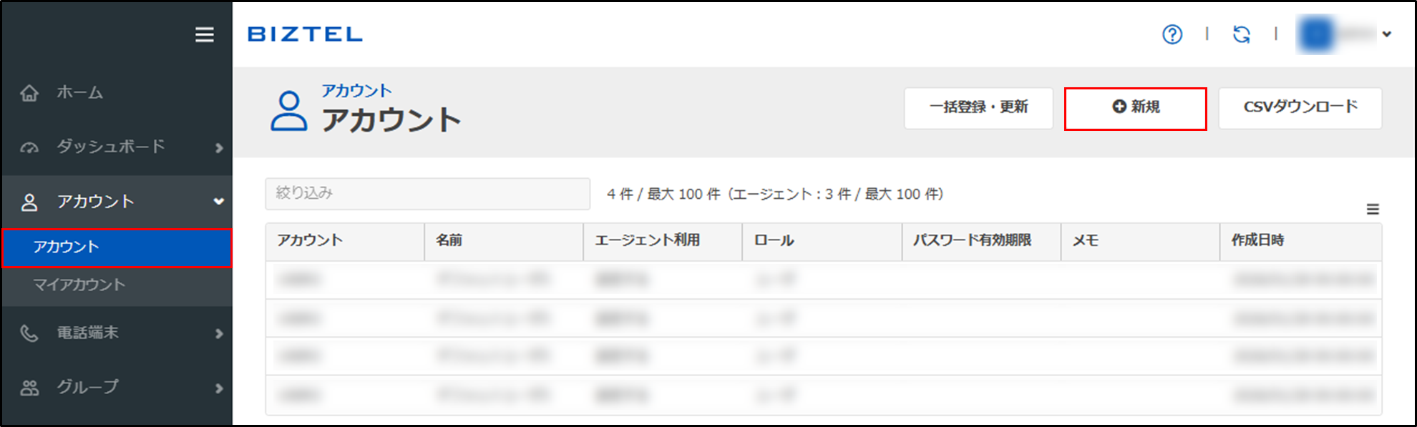
Task: Expand the ダッシュボード submenu arrow
Action: [219, 148]
